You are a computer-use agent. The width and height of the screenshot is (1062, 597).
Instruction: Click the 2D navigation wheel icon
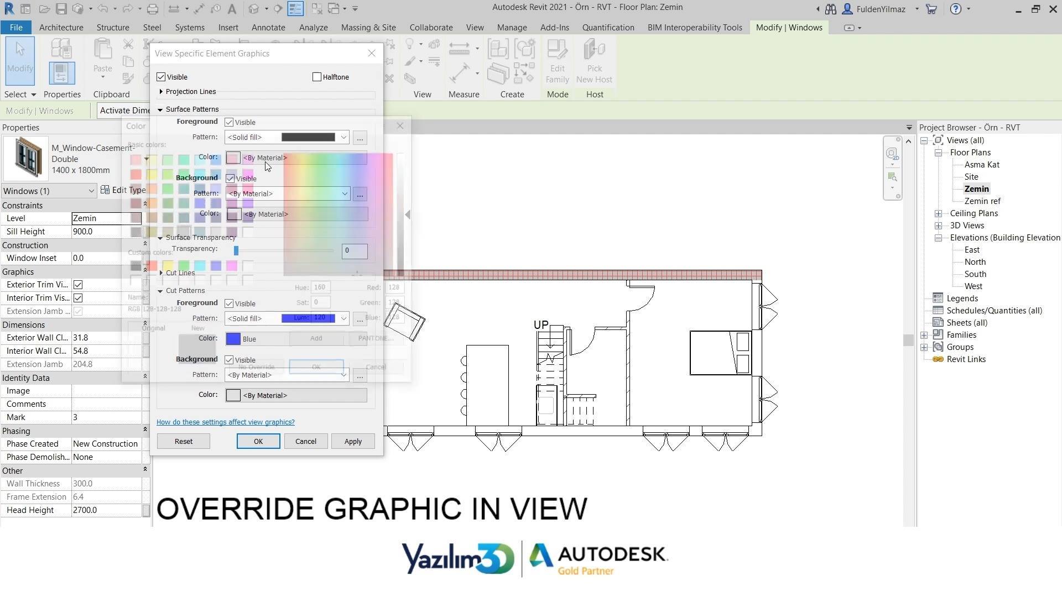(x=892, y=153)
